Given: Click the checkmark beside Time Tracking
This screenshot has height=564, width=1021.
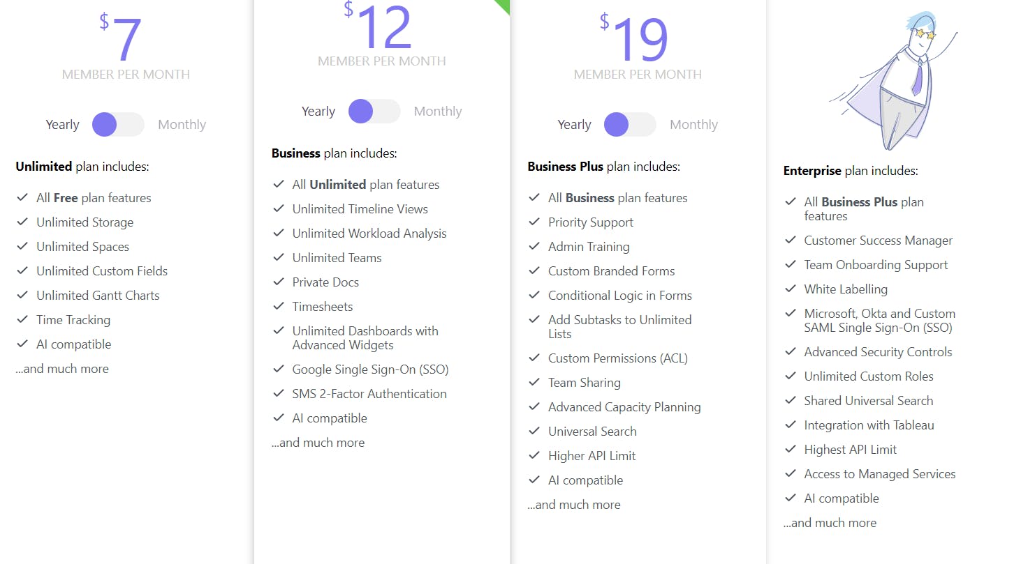Looking at the screenshot, I should coord(22,320).
